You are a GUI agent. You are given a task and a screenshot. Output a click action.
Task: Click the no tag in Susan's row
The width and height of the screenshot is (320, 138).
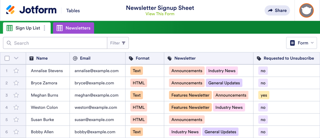pos(263,119)
